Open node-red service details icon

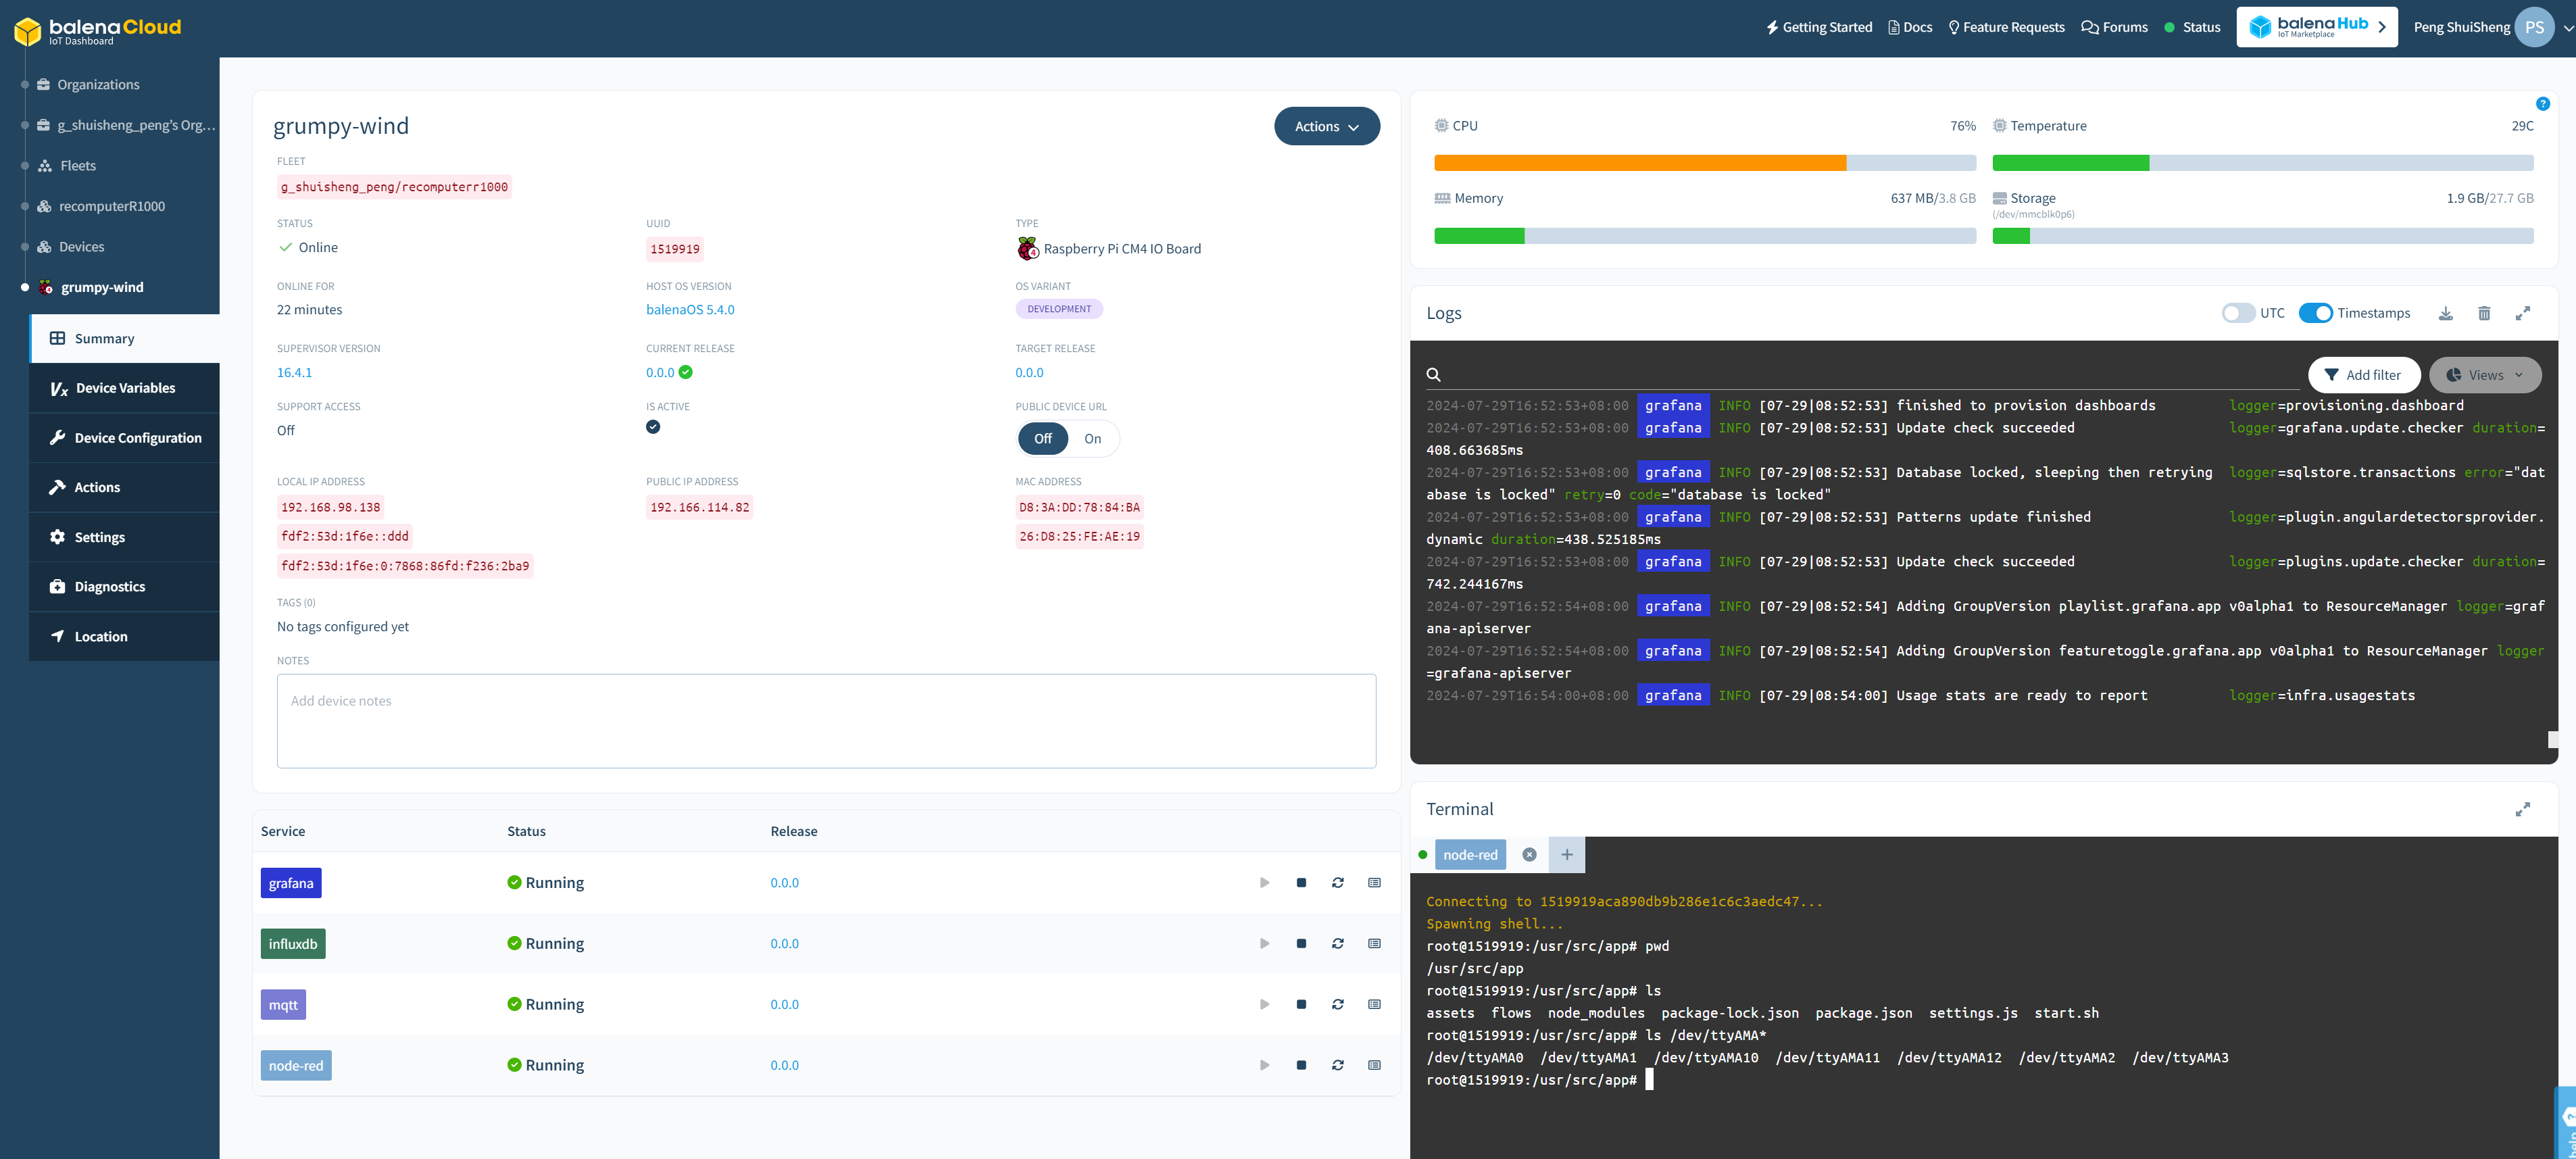point(1375,1066)
